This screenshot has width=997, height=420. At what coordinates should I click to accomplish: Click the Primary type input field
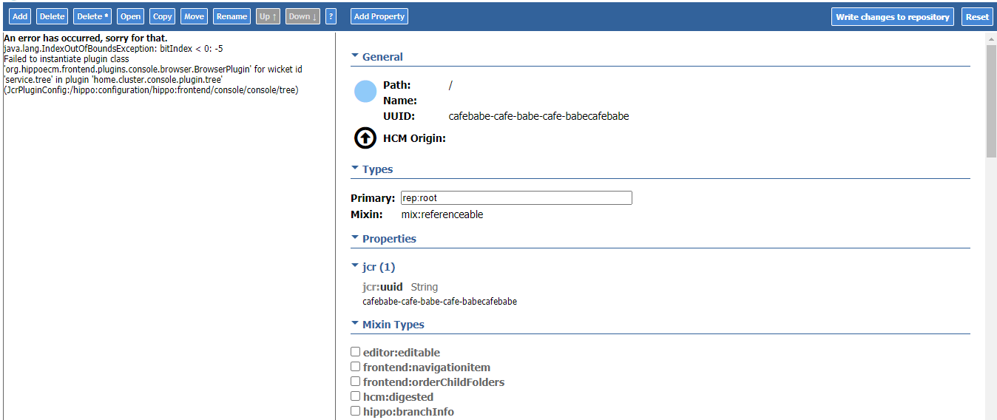516,198
